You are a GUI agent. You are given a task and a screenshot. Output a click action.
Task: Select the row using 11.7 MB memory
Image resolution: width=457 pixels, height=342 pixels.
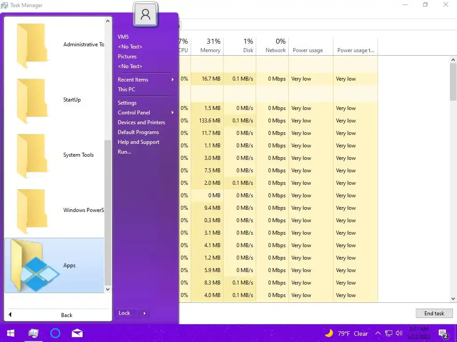278,133
